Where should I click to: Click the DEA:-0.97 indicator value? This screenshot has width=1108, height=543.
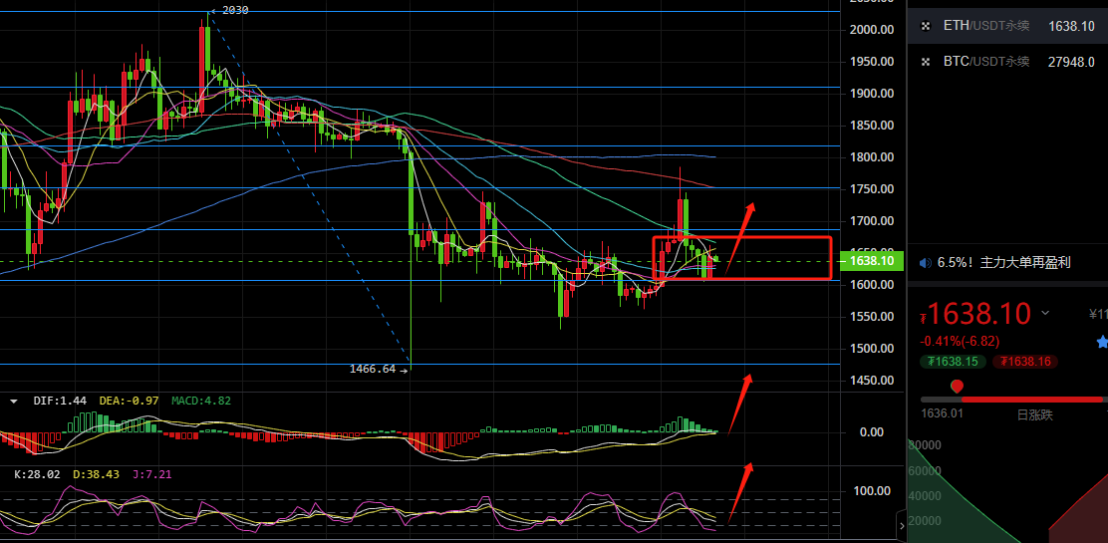click(129, 401)
